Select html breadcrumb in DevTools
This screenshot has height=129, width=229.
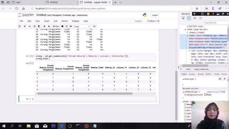(188, 69)
